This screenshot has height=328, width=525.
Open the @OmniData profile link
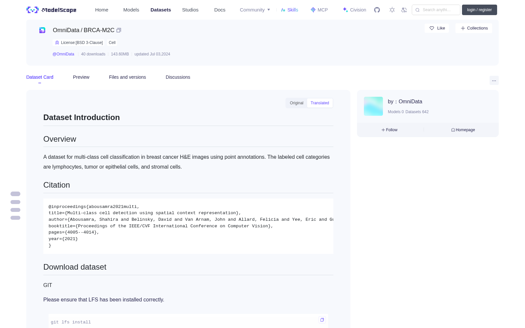(63, 54)
